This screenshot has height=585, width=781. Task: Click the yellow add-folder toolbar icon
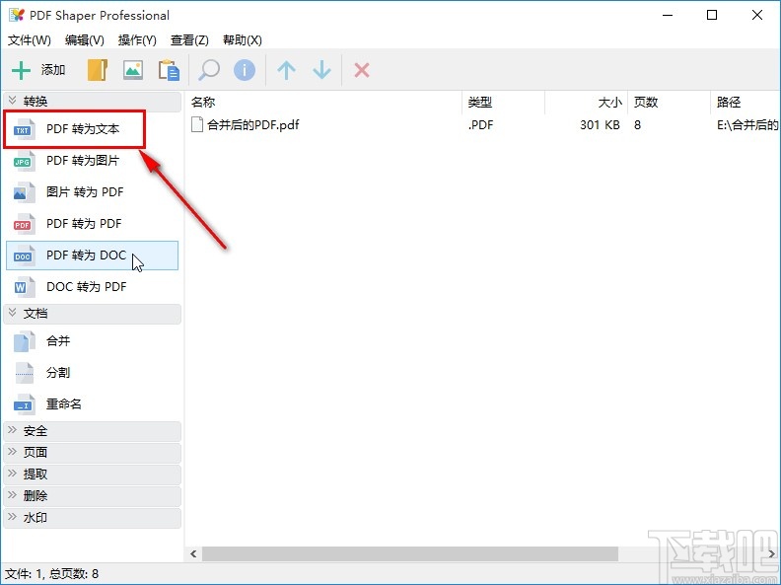coord(98,70)
